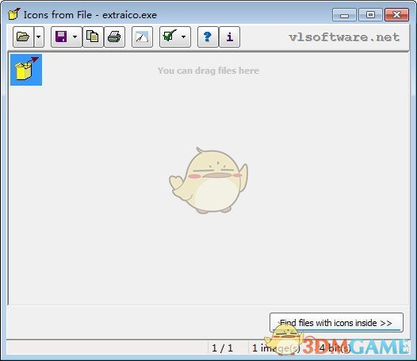The width and height of the screenshot is (417, 361).
Task: Print icons with the printer button
Action: click(114, 36)
